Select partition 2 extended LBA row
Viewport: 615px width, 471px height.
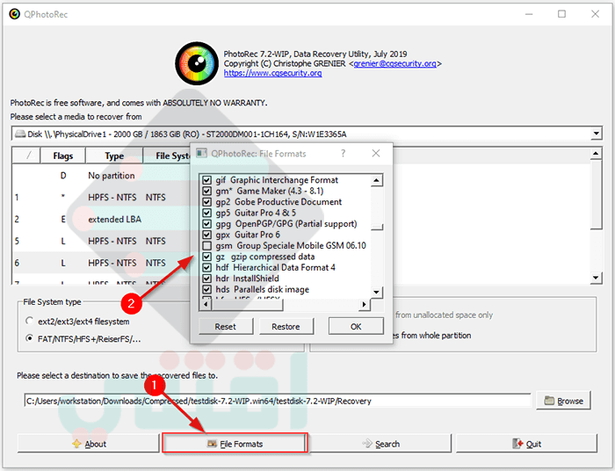pos(101,219)
